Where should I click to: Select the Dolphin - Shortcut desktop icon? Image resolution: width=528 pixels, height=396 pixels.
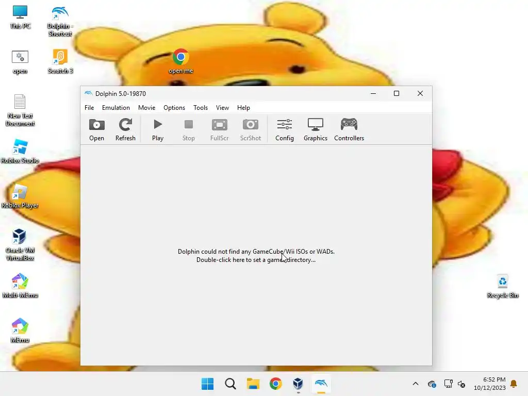(60, 21)
